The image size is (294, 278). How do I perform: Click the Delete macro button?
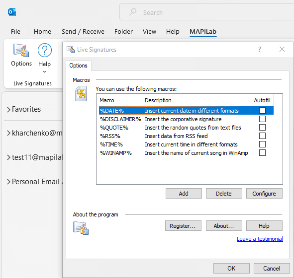(x=224, y=194)
